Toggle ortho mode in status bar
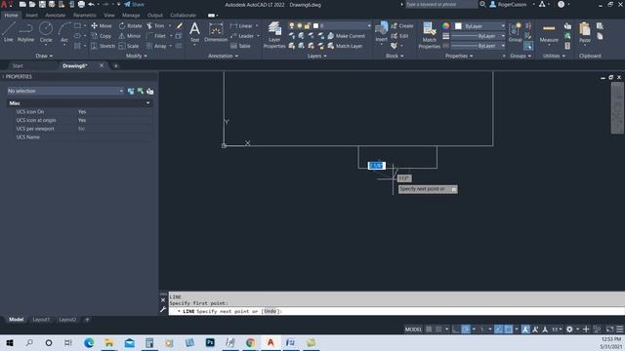Image resolution: width=625 pixels, height=351 pixels. point(456,330)
